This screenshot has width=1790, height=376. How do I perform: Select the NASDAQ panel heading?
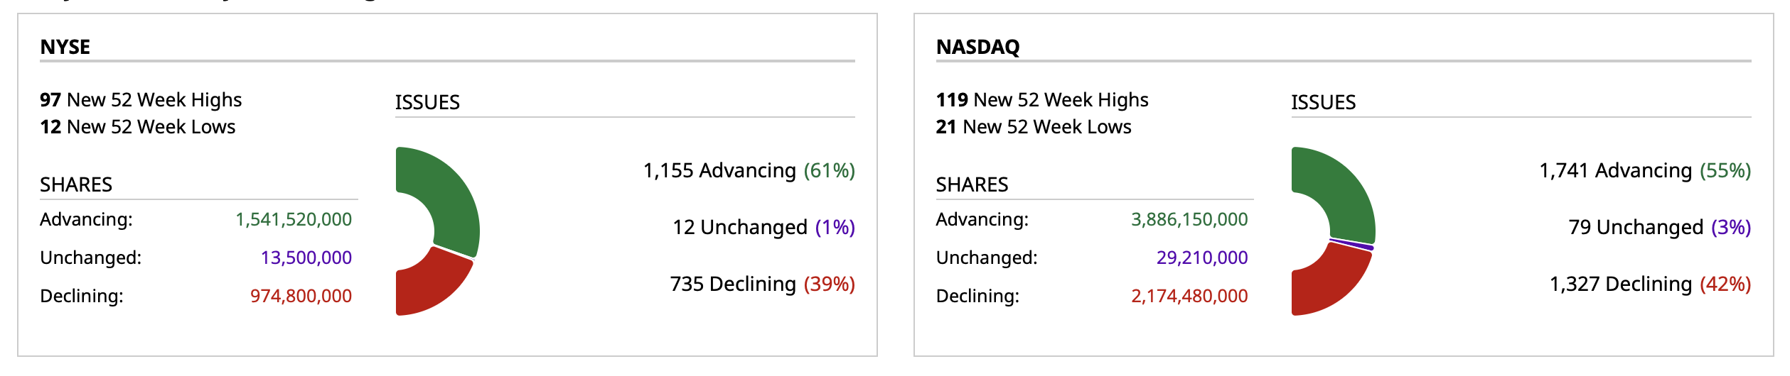(977, 47)
